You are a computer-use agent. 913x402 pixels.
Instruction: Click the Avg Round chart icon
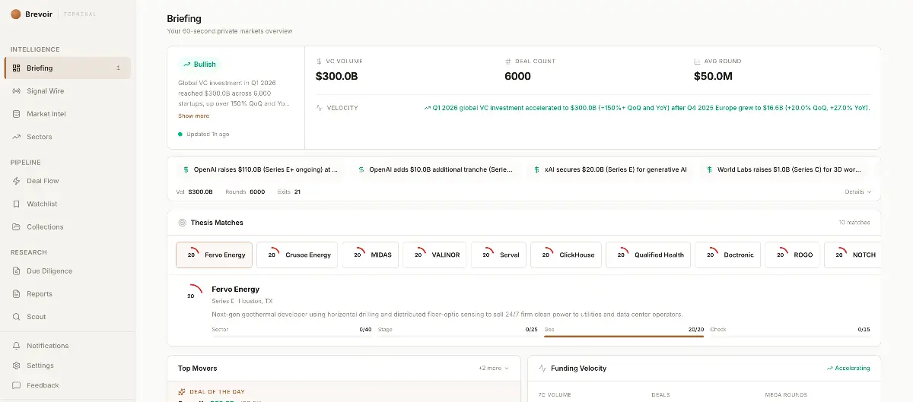pyautogui.click(x=697, y=62)
